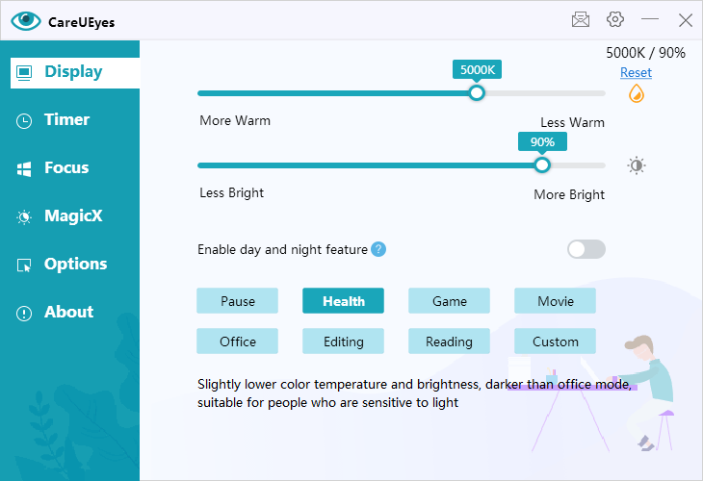Choose the Game display preset

coord(449,300)
